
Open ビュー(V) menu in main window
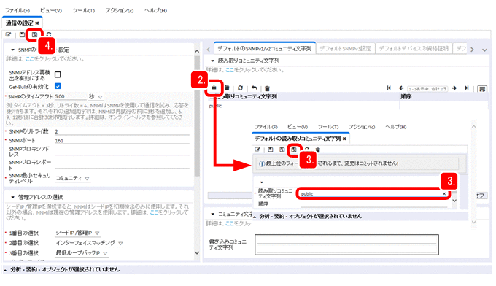pos(51,10)
